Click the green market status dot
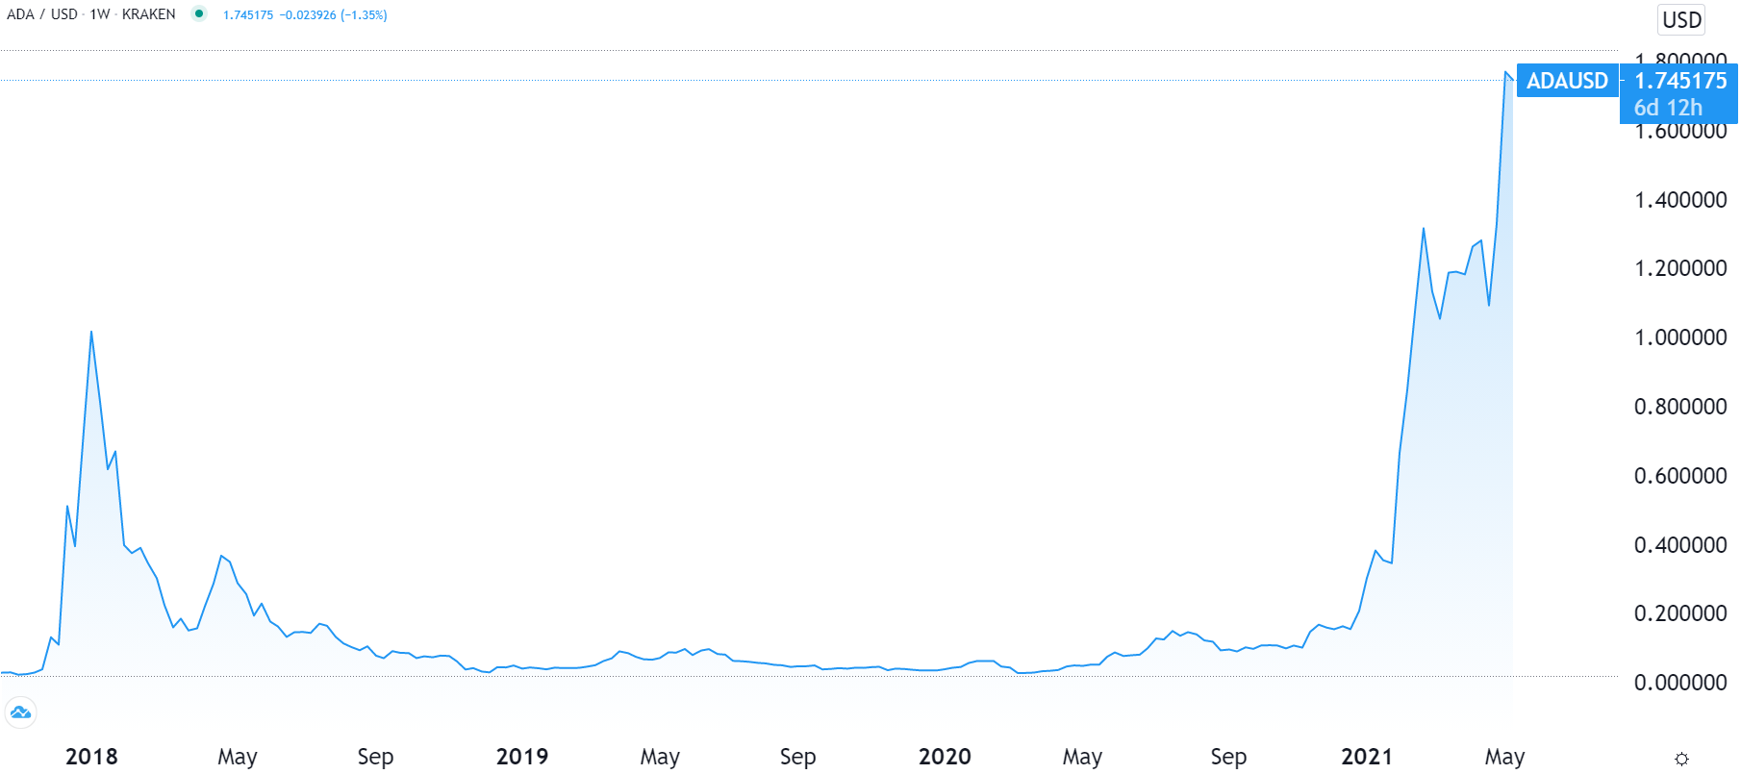This screenshot has height=774, width=1741. pos(199,13)
